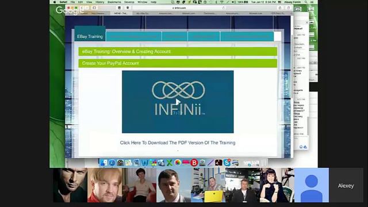Open Bookmarks menu
The width and height of the screenshot is (368, 207).
pos(114,2)
